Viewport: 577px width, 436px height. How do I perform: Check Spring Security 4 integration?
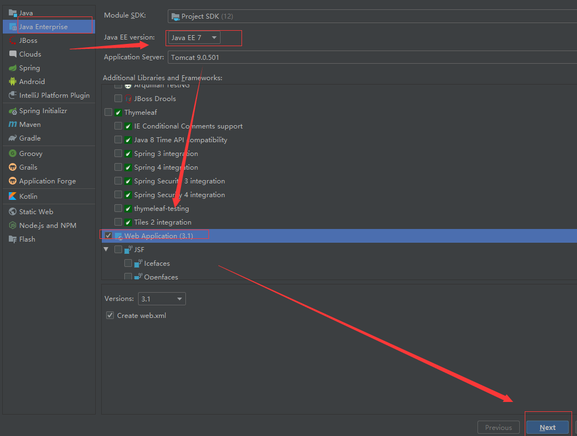tap(118, 194)
